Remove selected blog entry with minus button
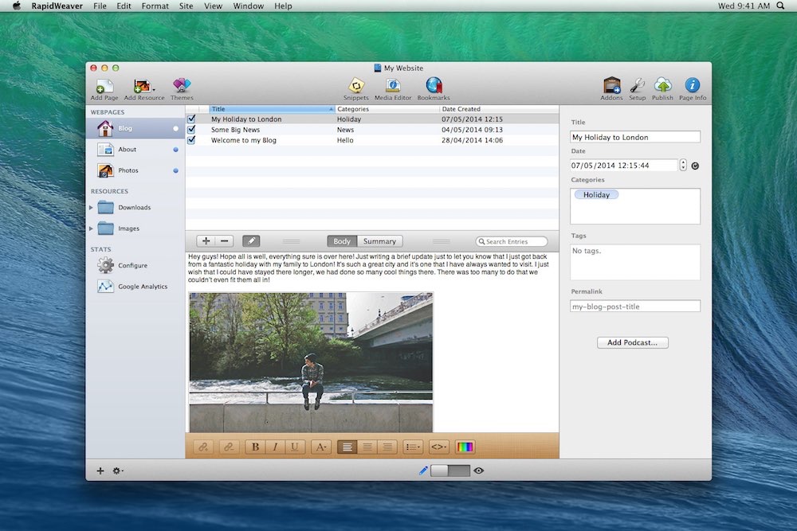The height and width of the screenshot is (531, 797). pos(224,241)
